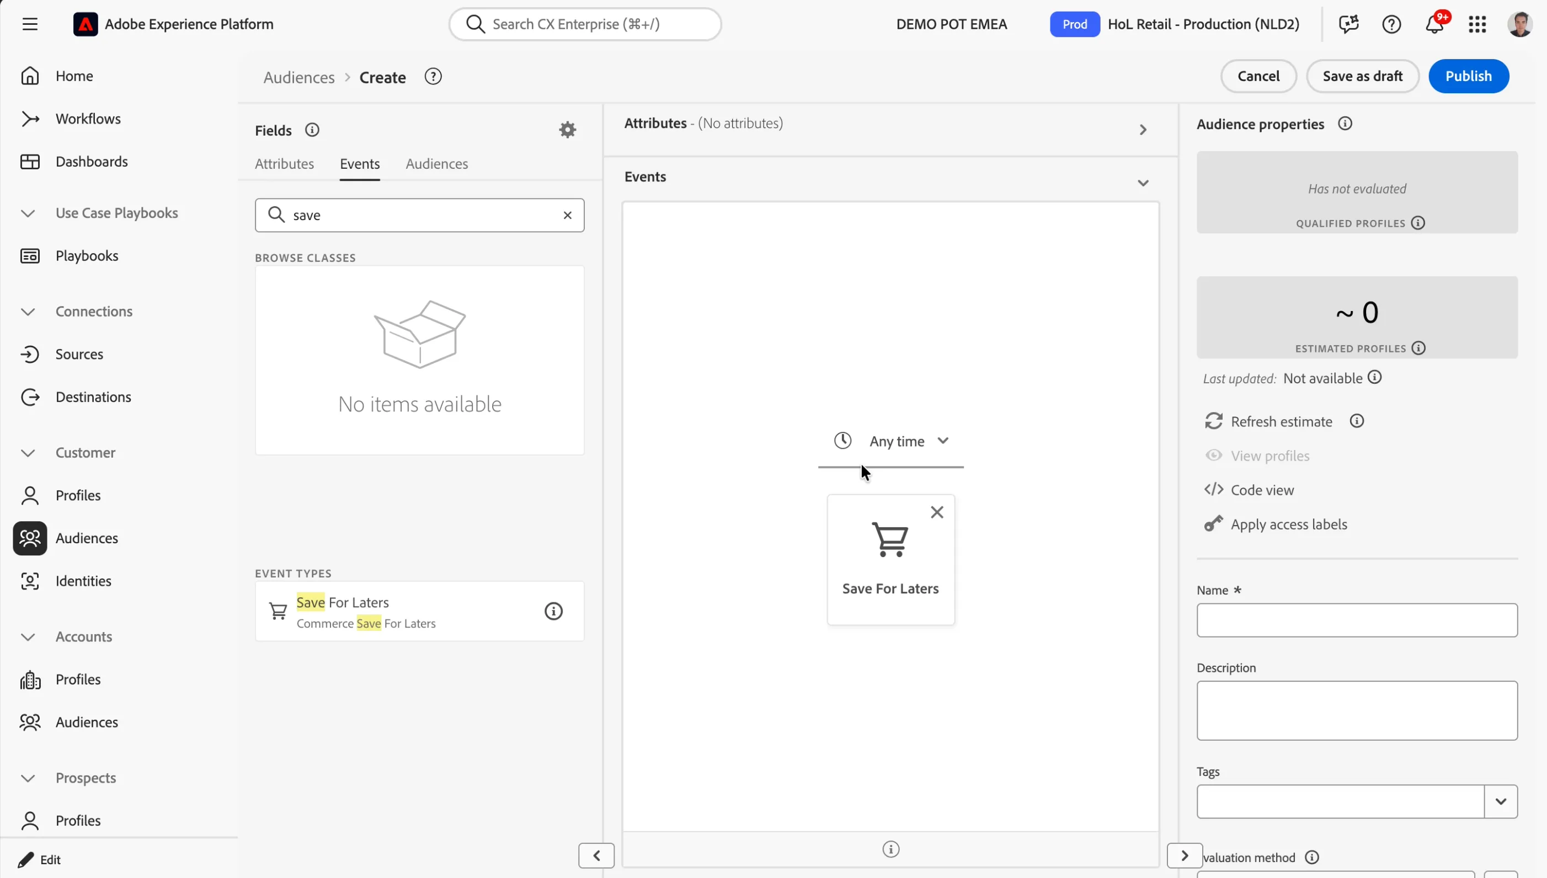Screen dimensions: 1547x878
Task: Switch to the Attributes tab
Action: [x=284, y=163]
